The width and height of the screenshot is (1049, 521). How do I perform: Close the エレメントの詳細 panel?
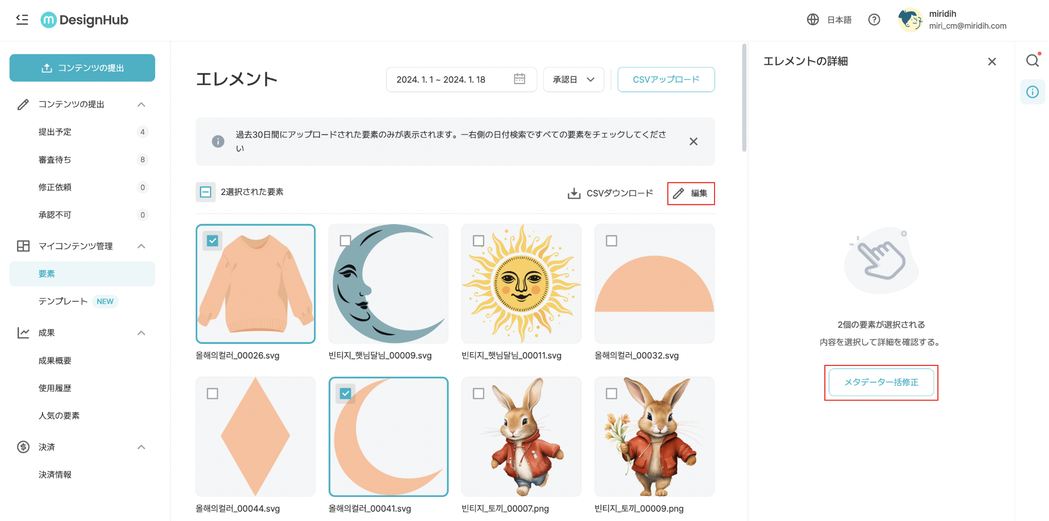tap(992, 61)
